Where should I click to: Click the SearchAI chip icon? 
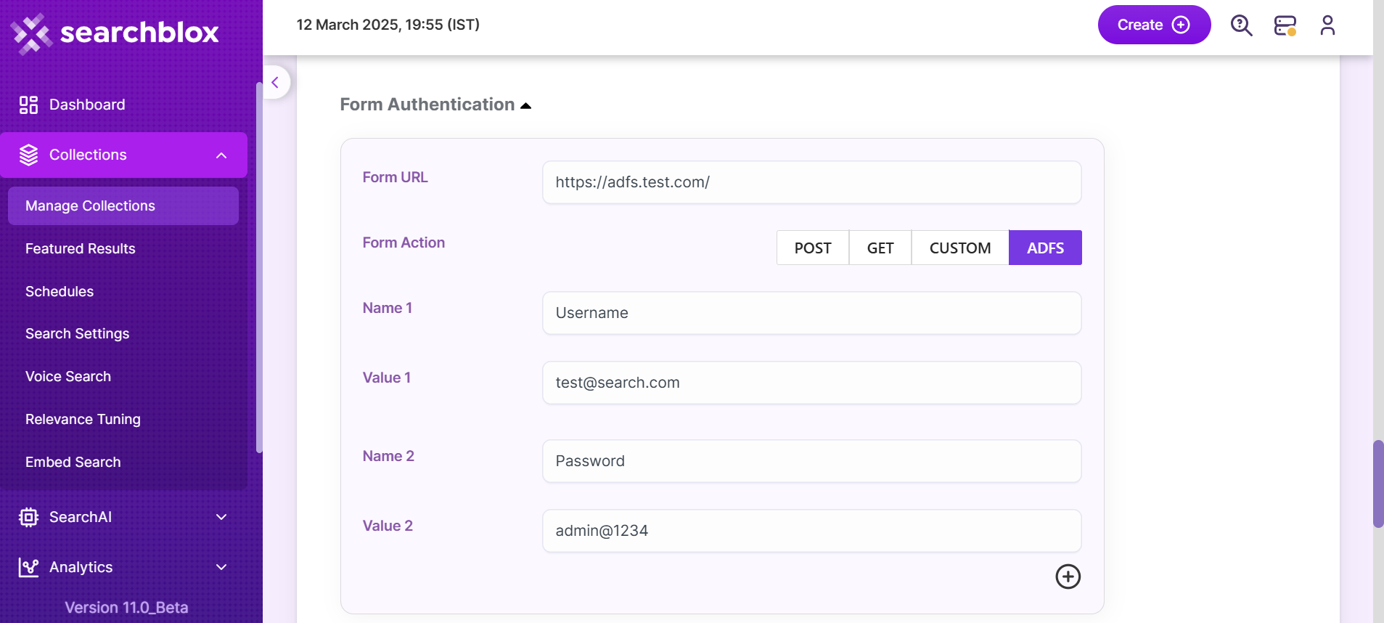pos(28,517)
